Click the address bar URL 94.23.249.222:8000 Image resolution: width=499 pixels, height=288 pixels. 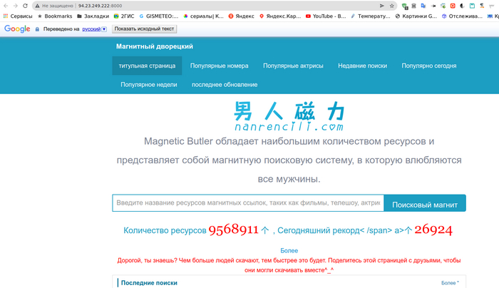coord(101,6)
